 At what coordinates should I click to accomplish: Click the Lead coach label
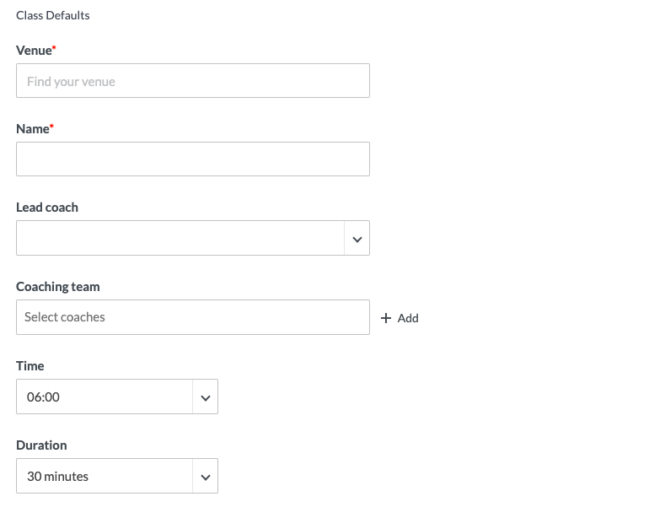coord(47,208)
